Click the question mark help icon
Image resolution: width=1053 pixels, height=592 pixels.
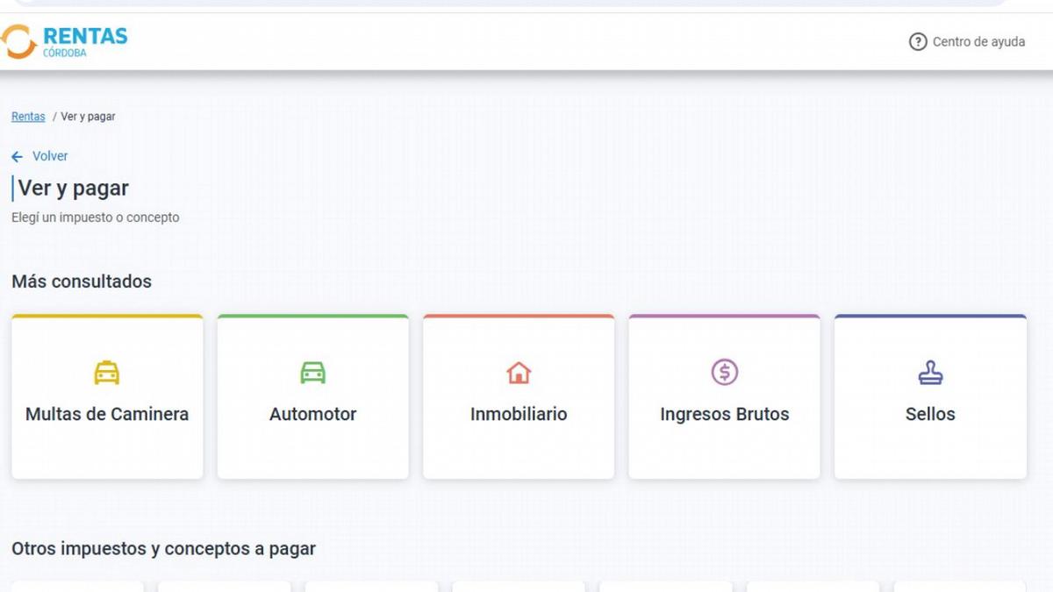point(918,41)
